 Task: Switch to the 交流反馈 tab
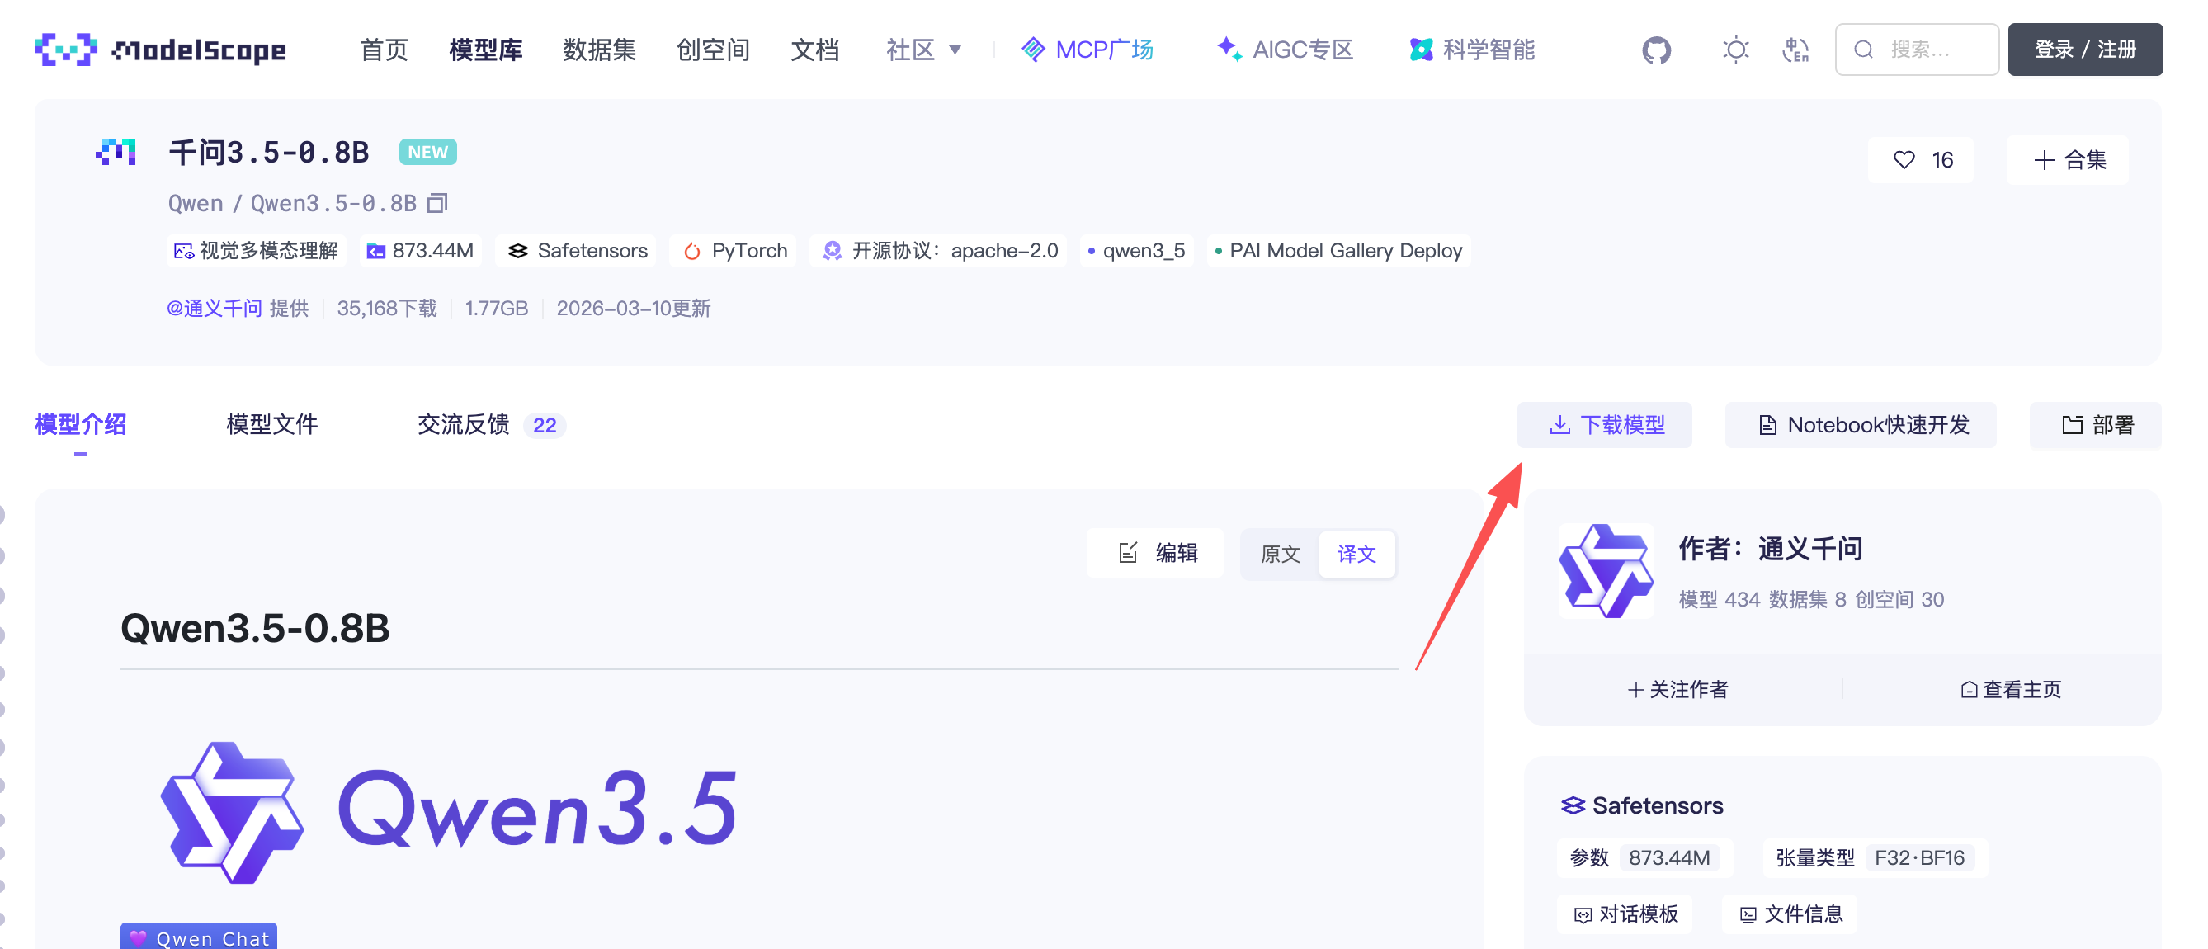[x=491, y=425]
